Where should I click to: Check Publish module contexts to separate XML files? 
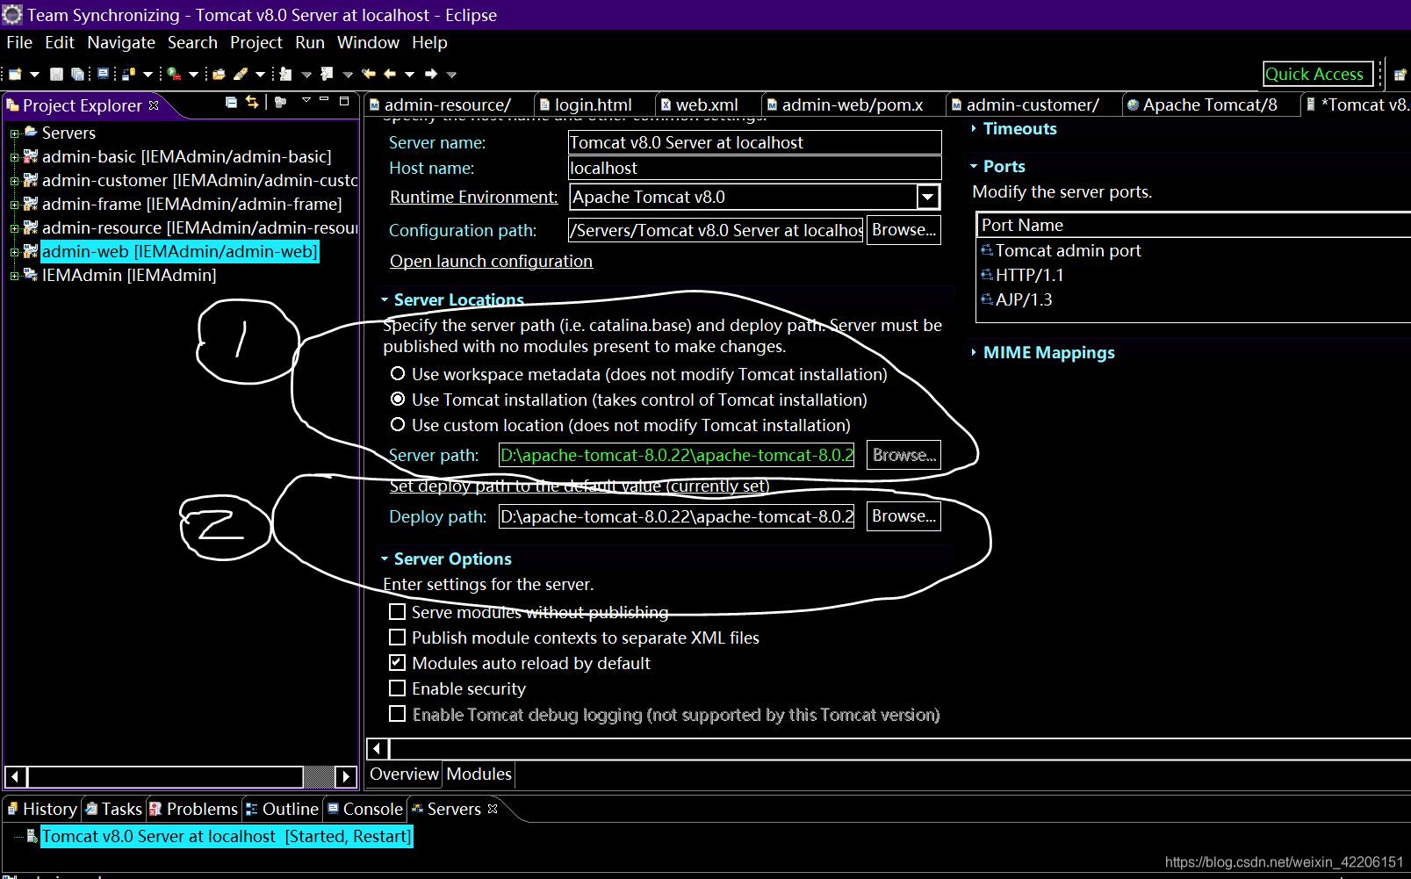pos(397,637)
